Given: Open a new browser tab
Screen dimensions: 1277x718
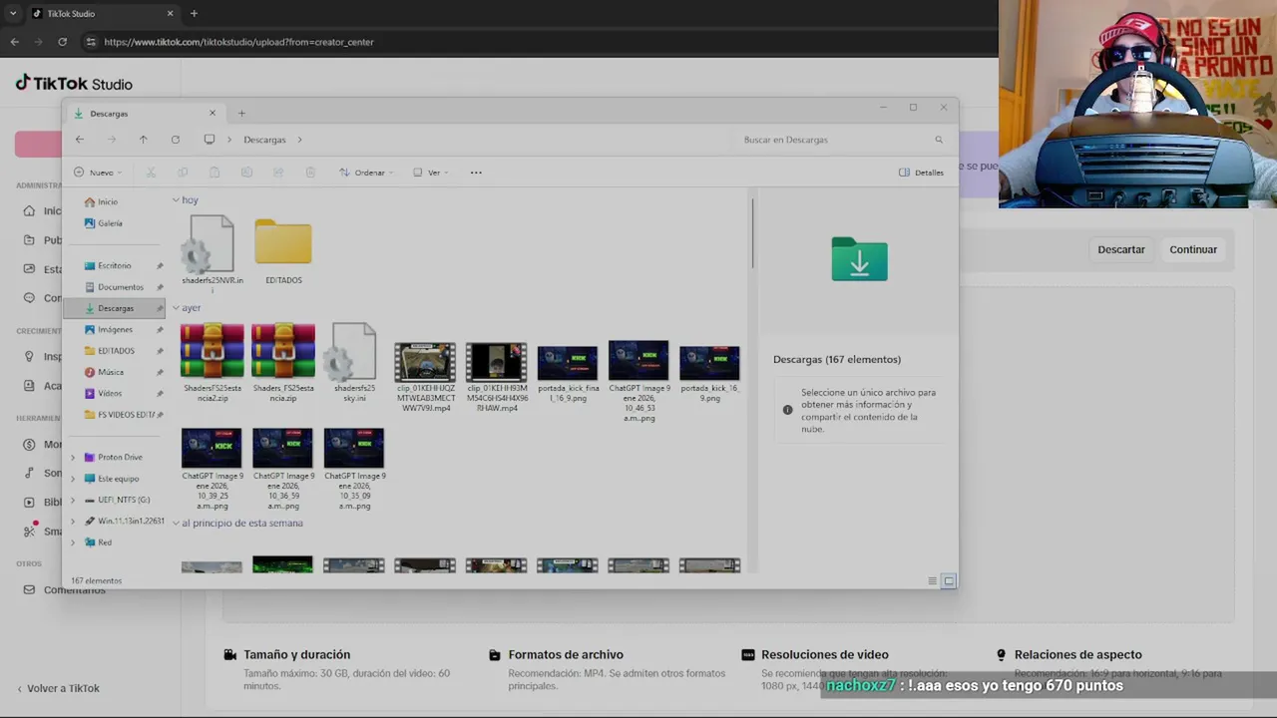Looking at the screenshot, I should pyautogui.click(x=194, y=14).
